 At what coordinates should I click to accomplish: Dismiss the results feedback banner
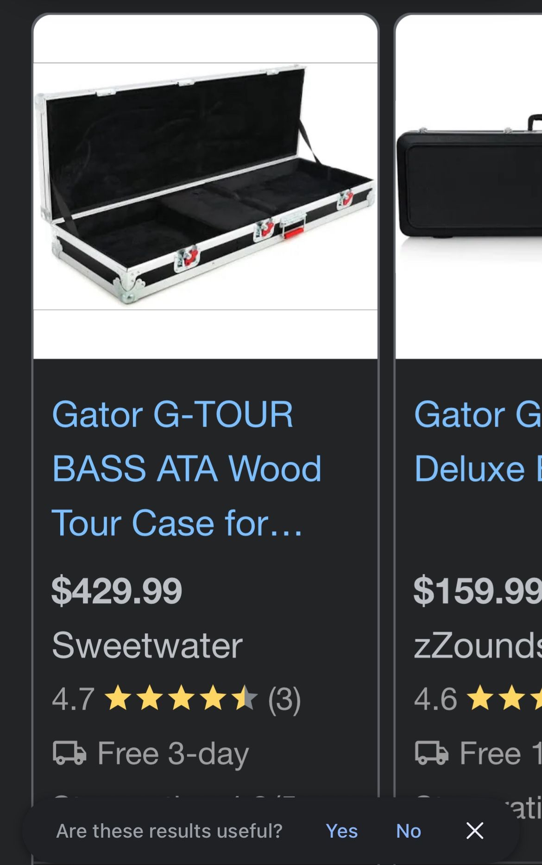(x=475, y=831)
